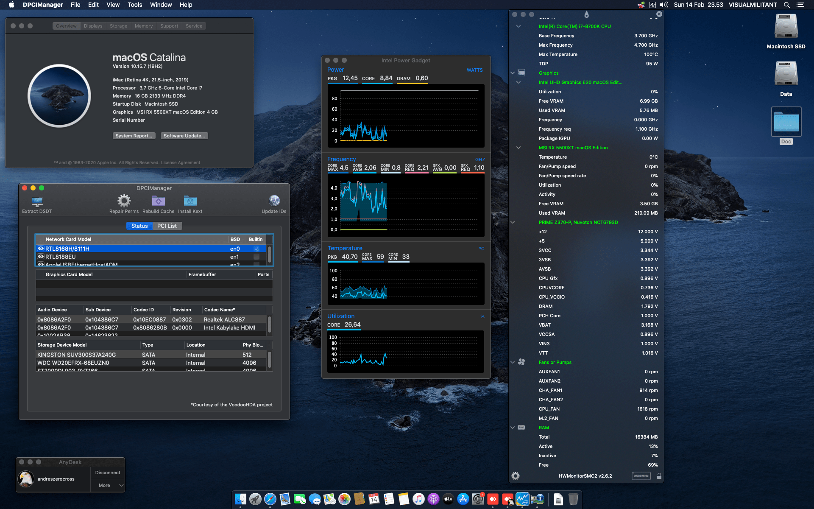Open Notification Center list icon
The height and width of the screenshot is (509, 814).
click(x=800, y=5)
